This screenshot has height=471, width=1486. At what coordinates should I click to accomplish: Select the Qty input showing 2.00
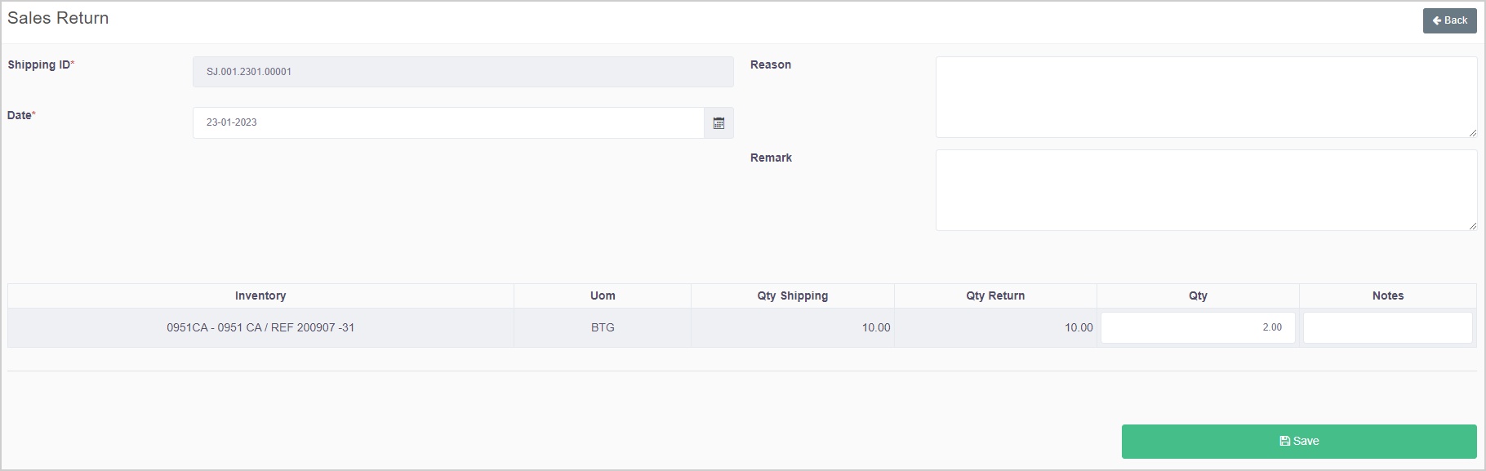point(1197,327)
